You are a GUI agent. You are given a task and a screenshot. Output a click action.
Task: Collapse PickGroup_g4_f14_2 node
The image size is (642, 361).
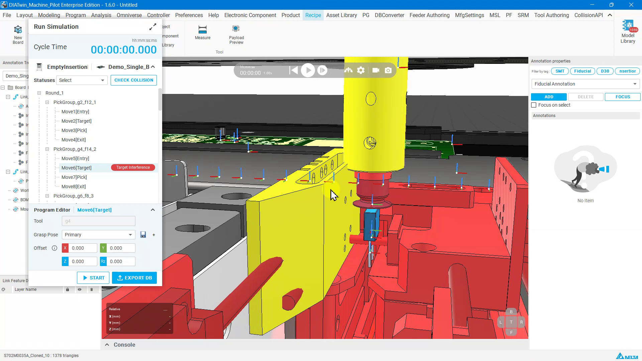pyautogui.click(x=47, y=149)
